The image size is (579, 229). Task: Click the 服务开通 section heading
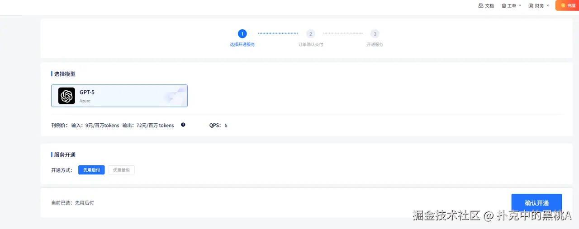(65, 154)
